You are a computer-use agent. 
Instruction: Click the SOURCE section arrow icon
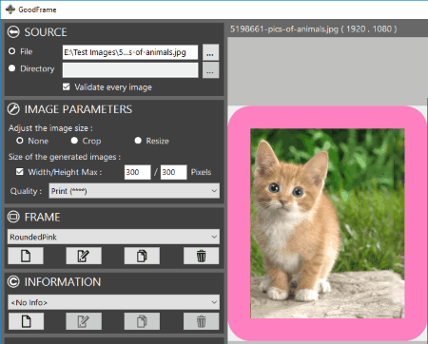(x=13, y=32)
